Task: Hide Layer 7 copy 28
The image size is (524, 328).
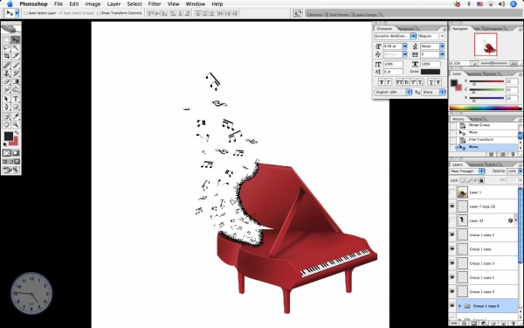Action: click(x=452, y=206)
